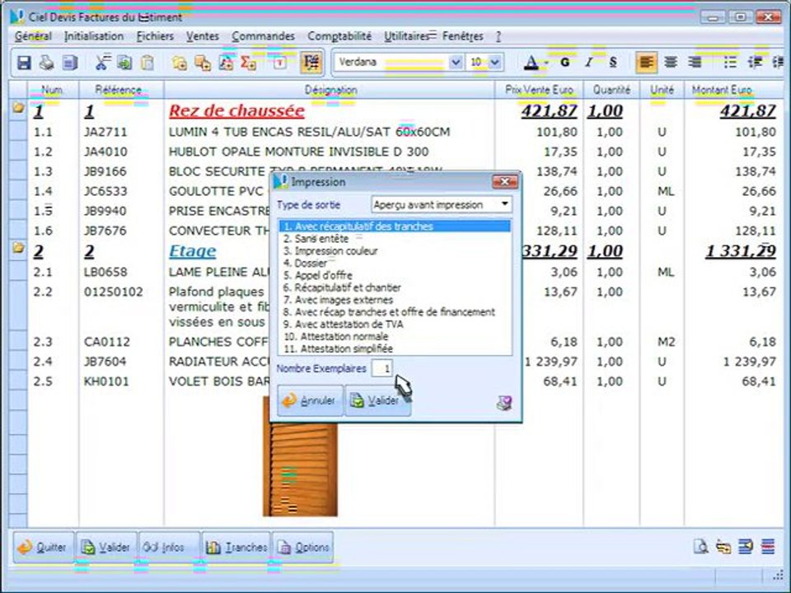The image size is (791, 593).
Task: Open the Initialisation menu
Action: 94,36
